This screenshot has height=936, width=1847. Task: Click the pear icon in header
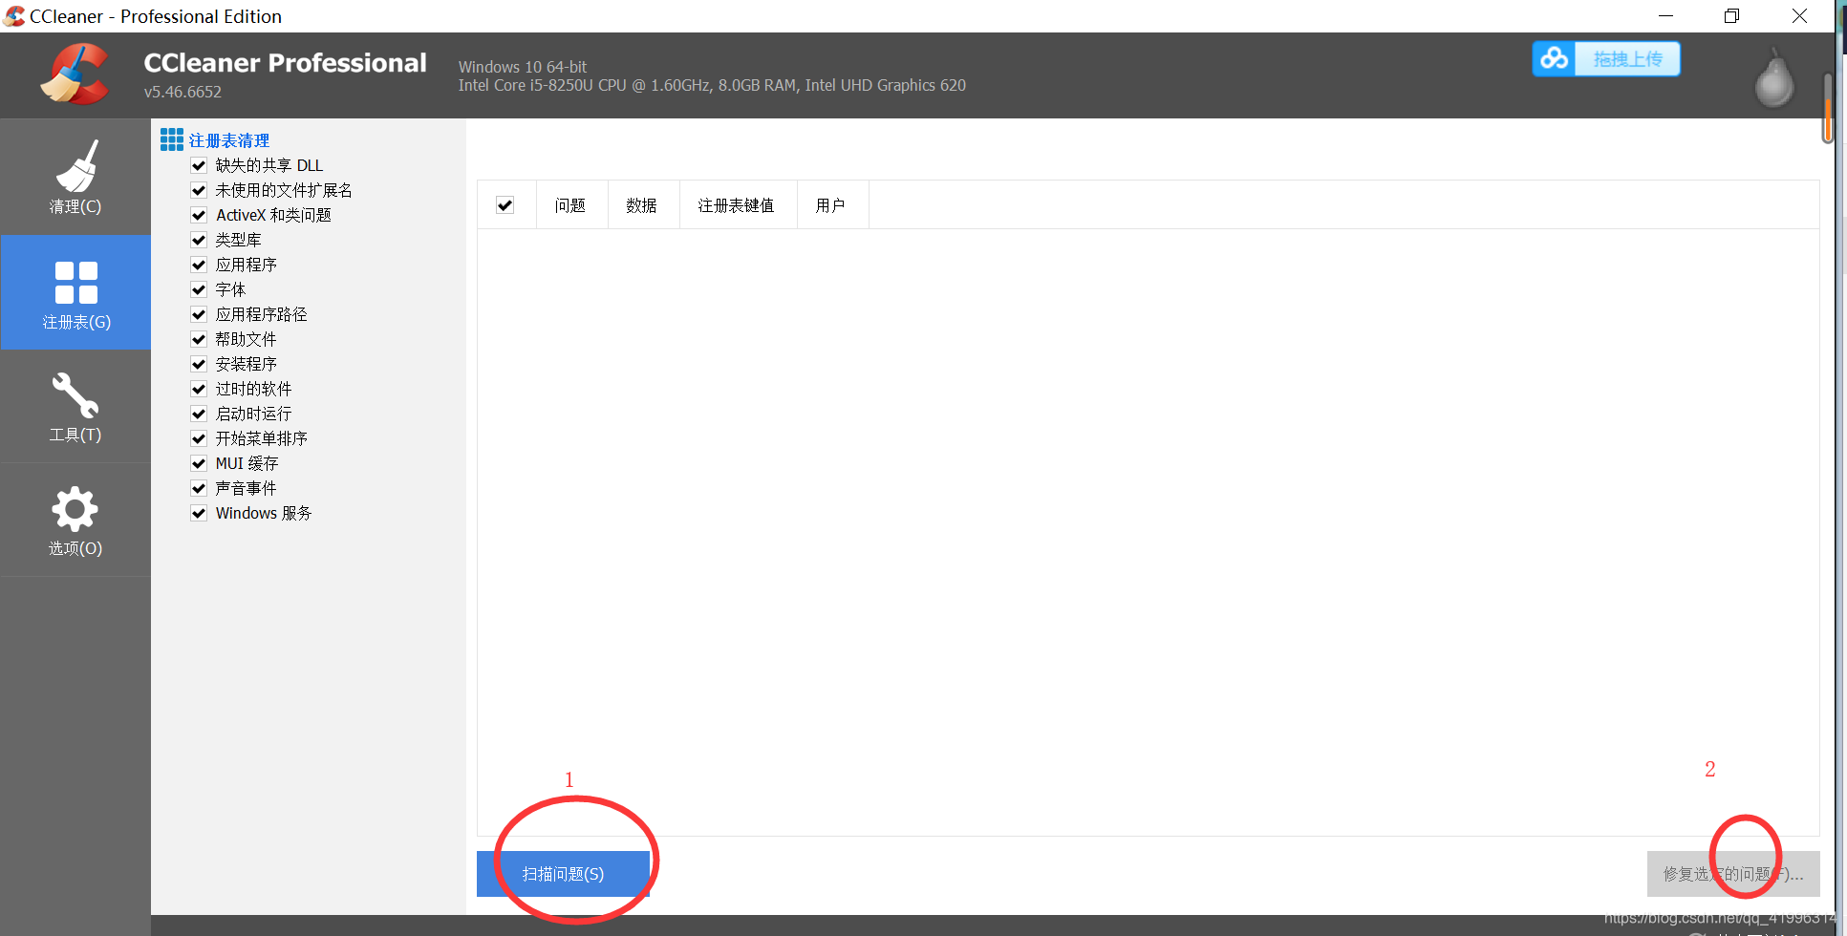point(1774,78)
